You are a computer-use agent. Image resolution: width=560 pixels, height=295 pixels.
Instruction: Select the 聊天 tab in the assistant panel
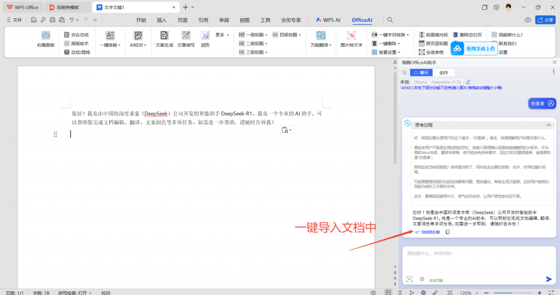coord(422,73)
